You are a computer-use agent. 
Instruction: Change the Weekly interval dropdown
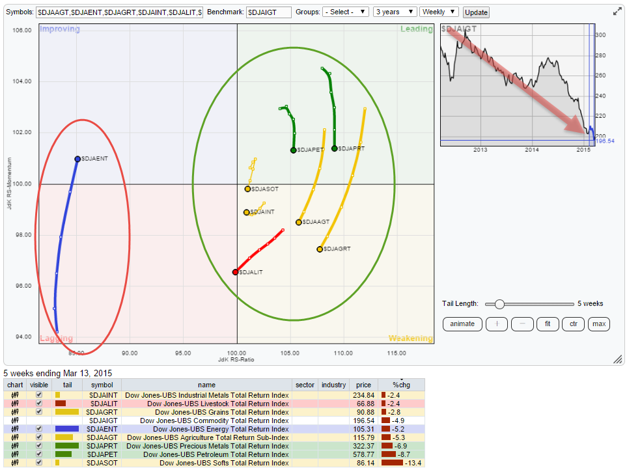pos(439,12)
